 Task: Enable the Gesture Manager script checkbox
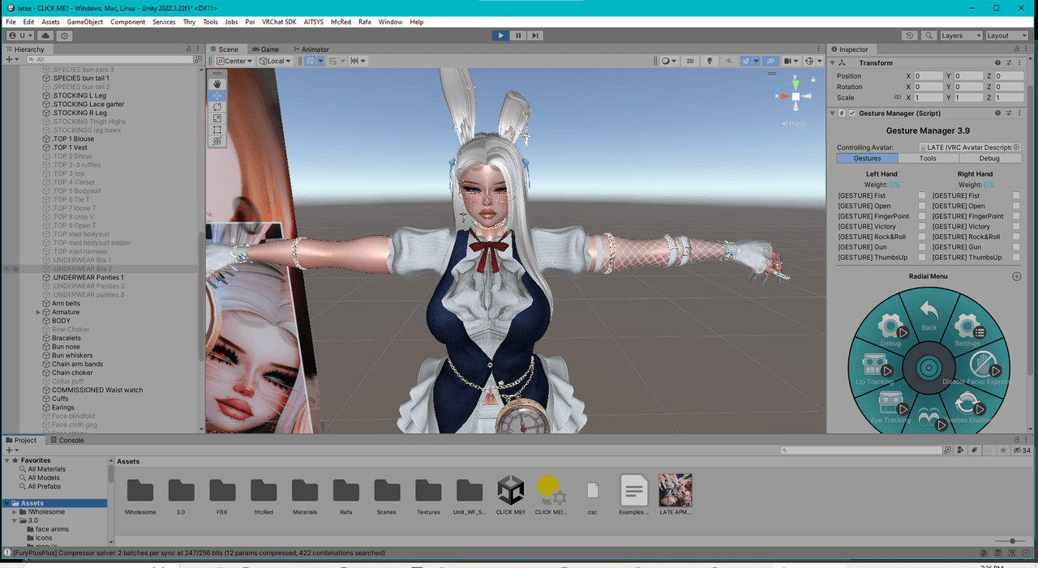[852, 113]
